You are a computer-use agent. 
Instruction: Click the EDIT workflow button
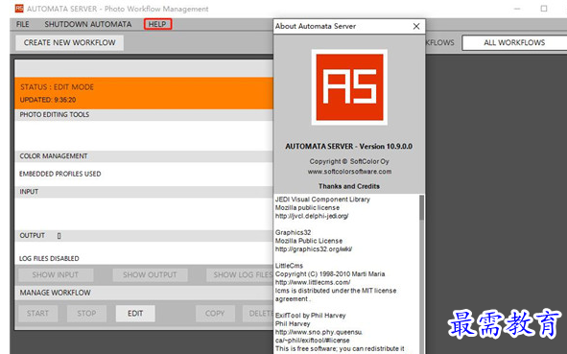(135, 314)
